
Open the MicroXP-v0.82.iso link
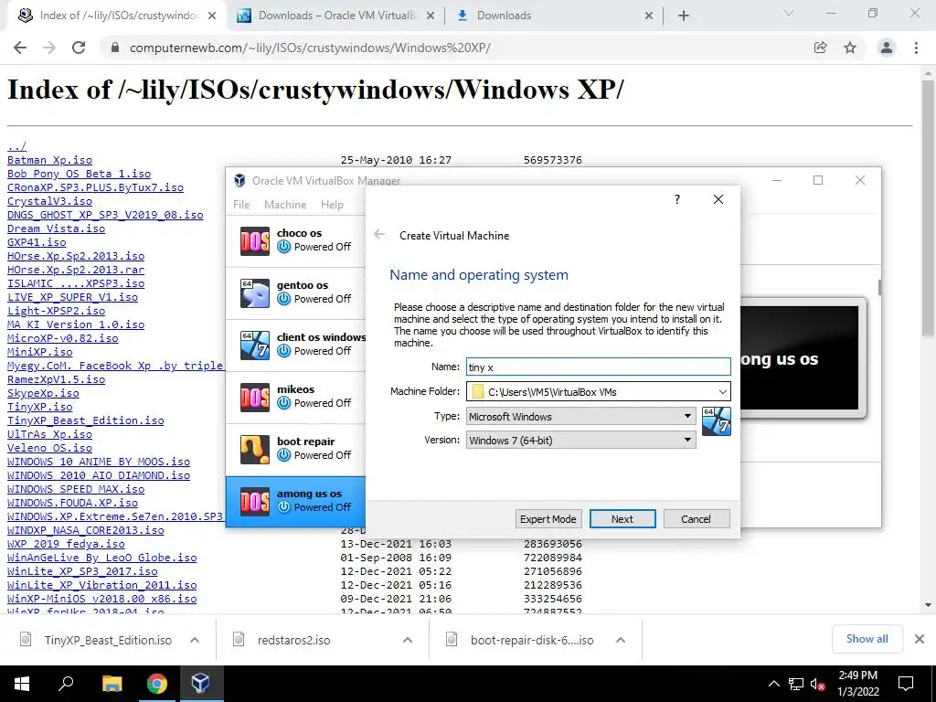[x=63, y=338]
